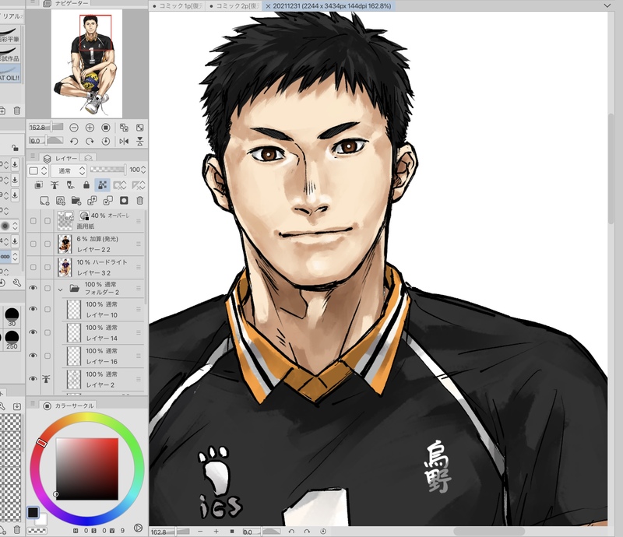Create new vector layer icon
The width and height of the screenshot is (623, 537).
click(61, 201)
